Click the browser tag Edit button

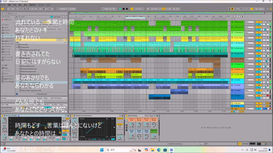(x=65, y=17)
